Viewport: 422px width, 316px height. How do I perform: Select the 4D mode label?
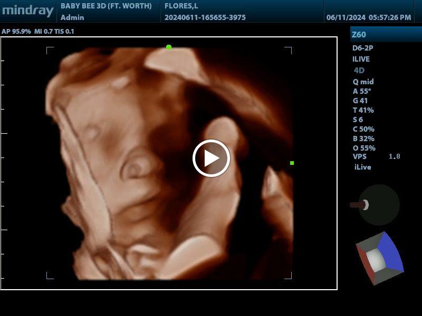tap(359, 71)
